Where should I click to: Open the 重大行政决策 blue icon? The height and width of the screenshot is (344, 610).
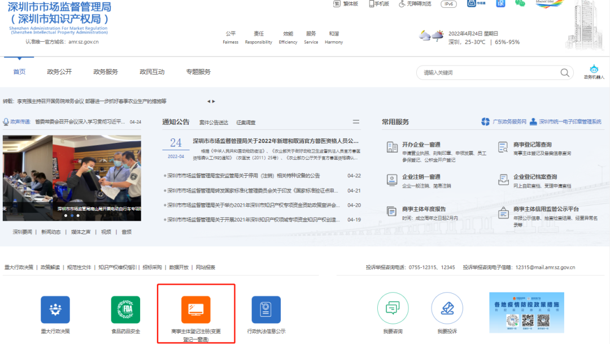pos(55,310)
